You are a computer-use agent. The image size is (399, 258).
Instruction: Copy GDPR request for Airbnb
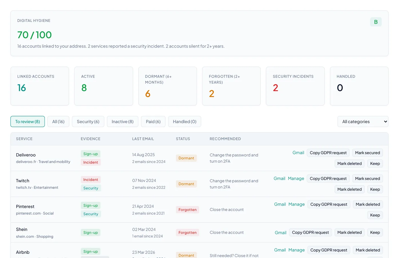329,250
